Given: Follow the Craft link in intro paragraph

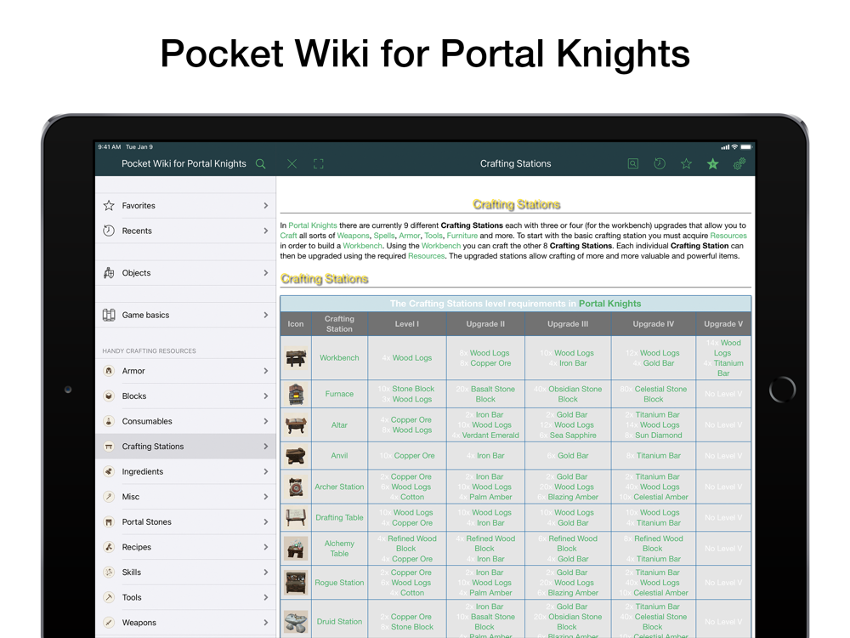Looking at the screenshot, I should click(288, 236).
